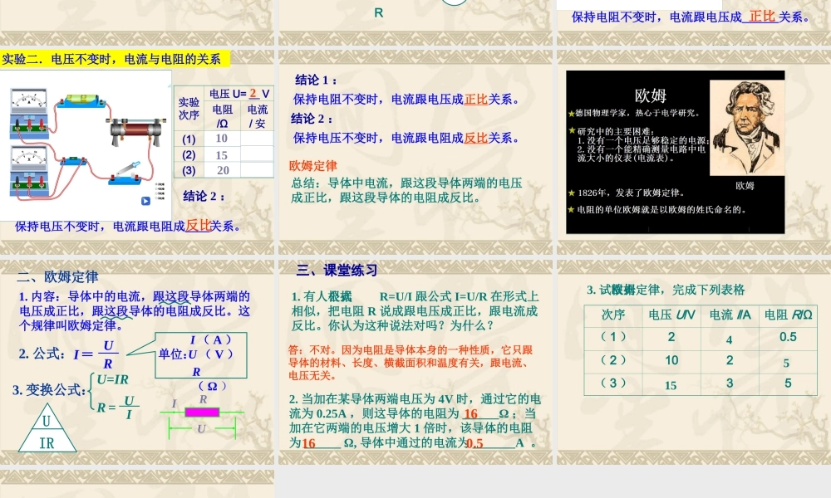Click the red answer paragraph starting '答：不对'
The height and width of the screenshot is (498, 831).
click(411, 363)
